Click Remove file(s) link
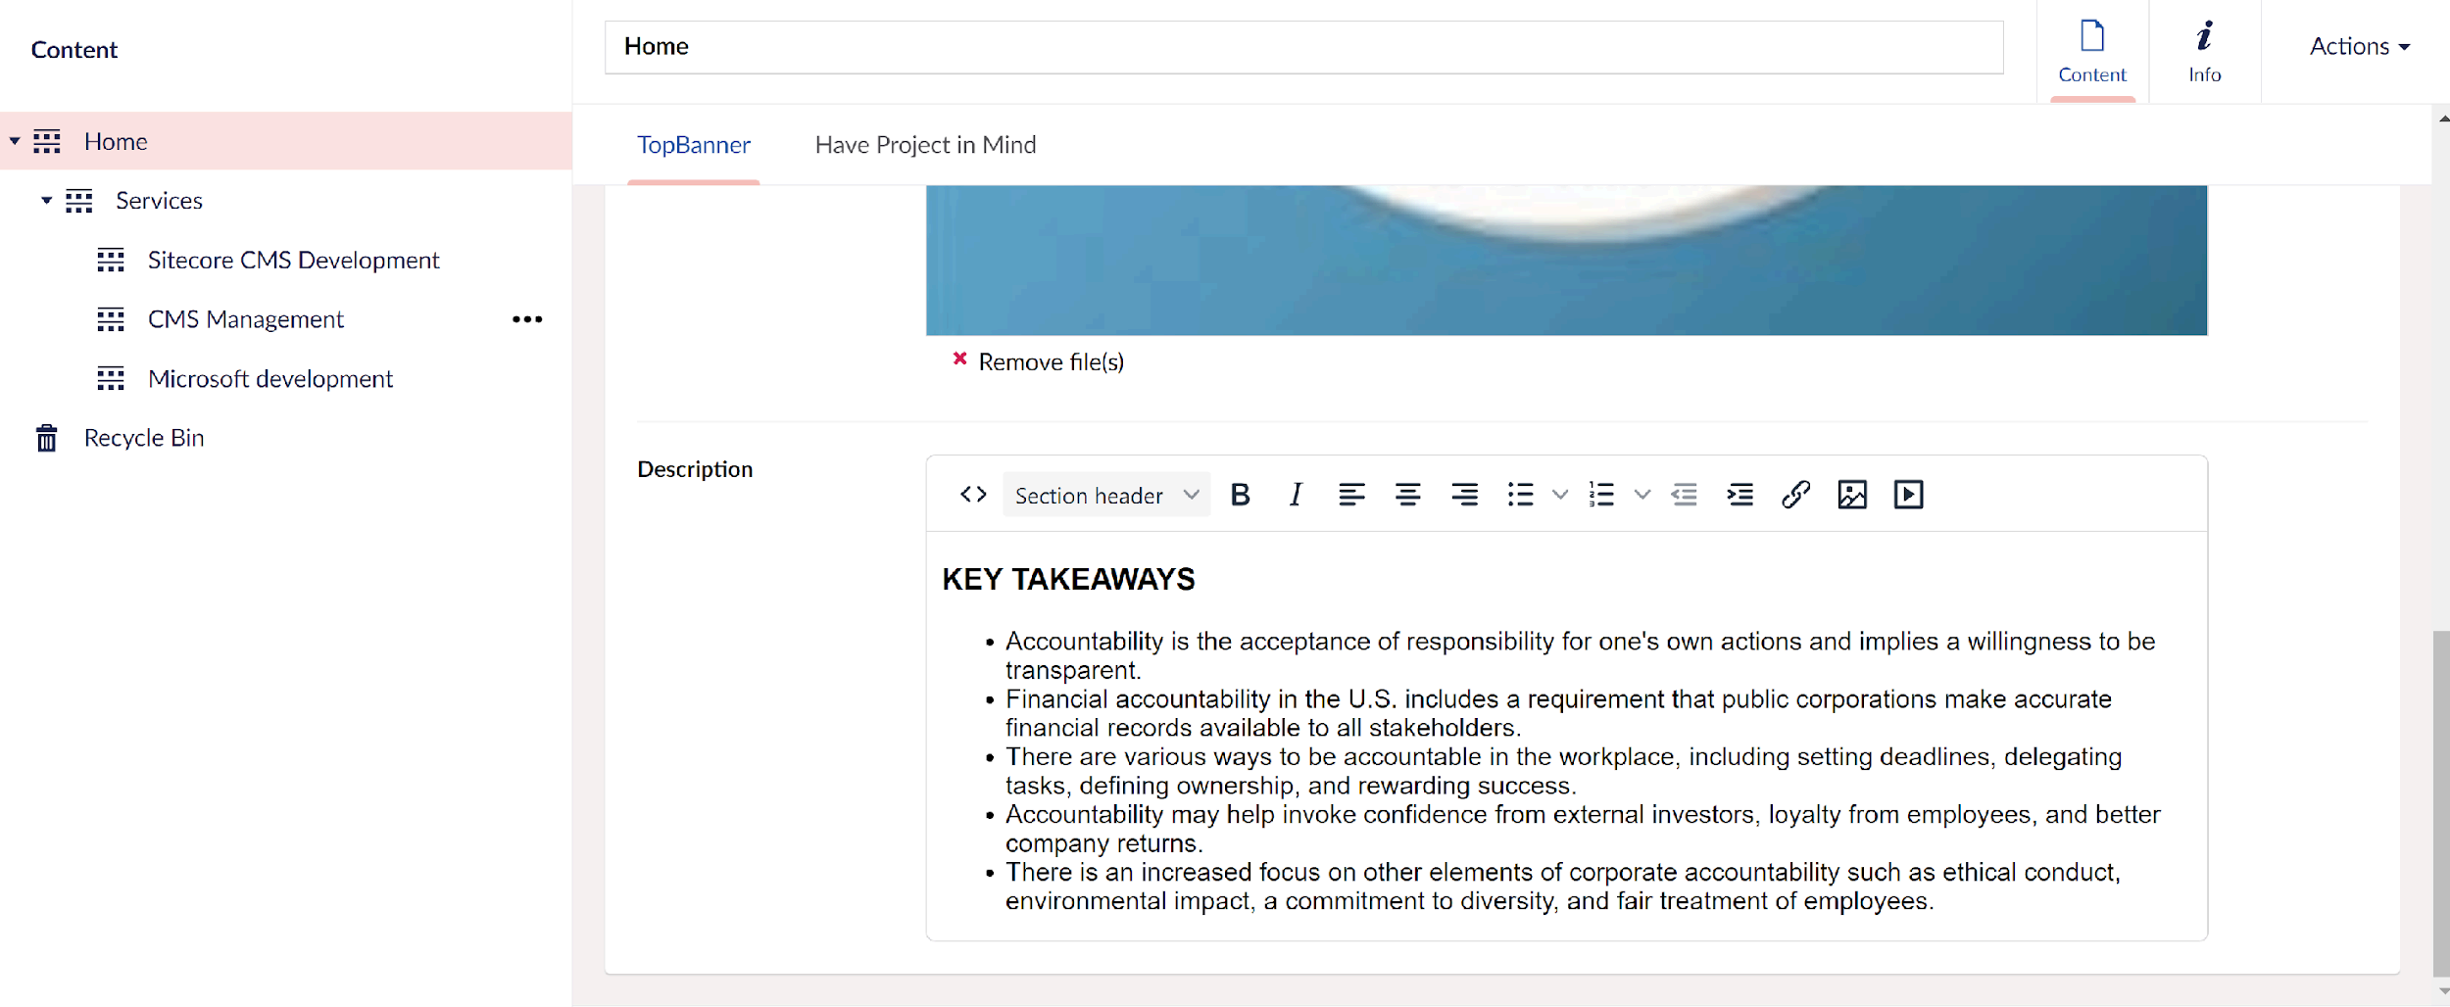This screenshot has width=2450, height=1007. click(x=1050, y=362)
